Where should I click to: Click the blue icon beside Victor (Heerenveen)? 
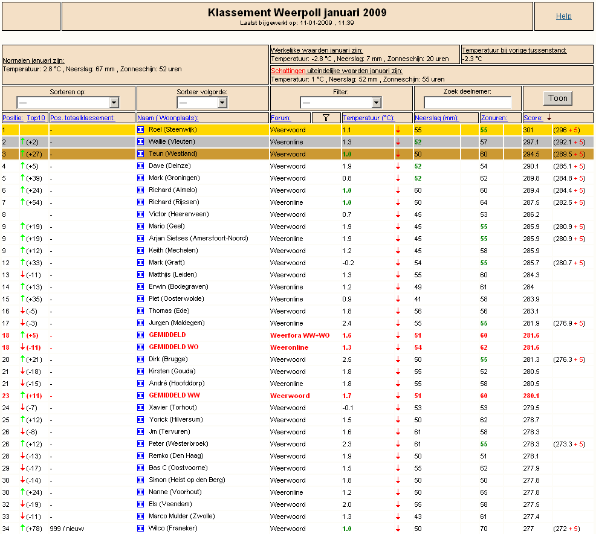pyautogui.click(x=141, y=214)
